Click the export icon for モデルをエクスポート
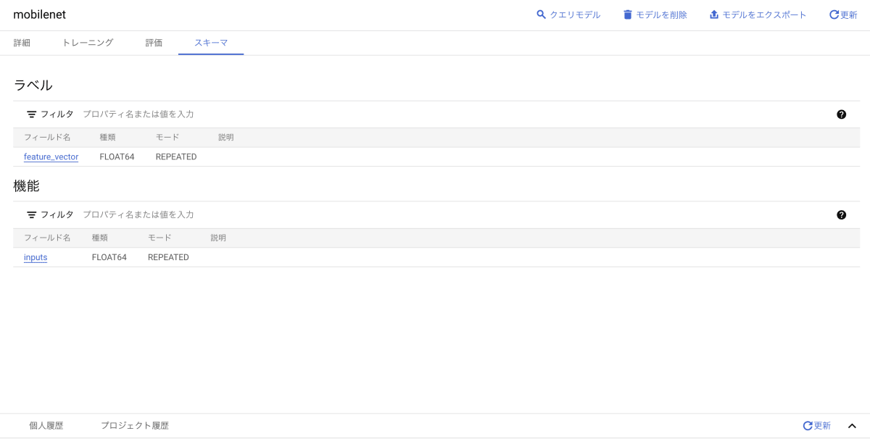The image size is (870, 439). click(x=714, y=14)
